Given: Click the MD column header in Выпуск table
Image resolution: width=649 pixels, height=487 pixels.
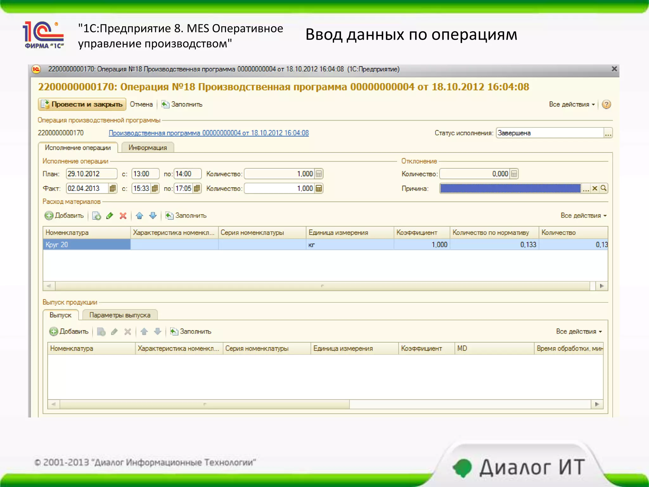Looking at the screenshot, I should tap(494, 348).
